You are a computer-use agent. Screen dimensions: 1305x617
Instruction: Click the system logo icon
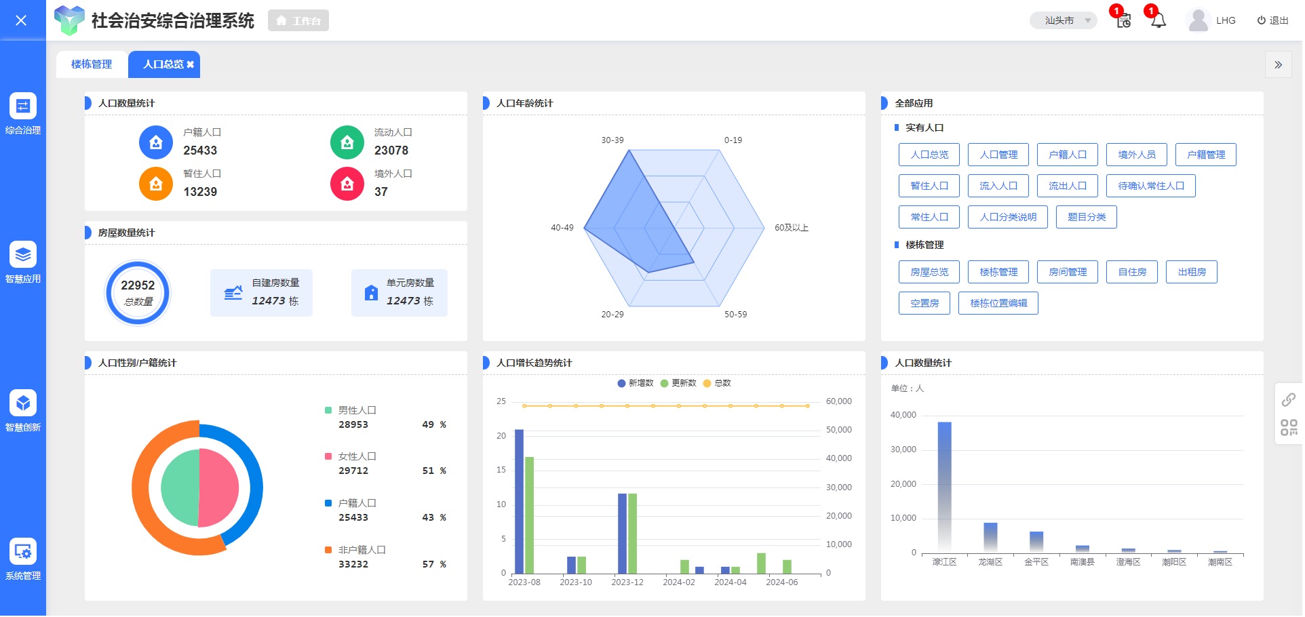[69, 20]
